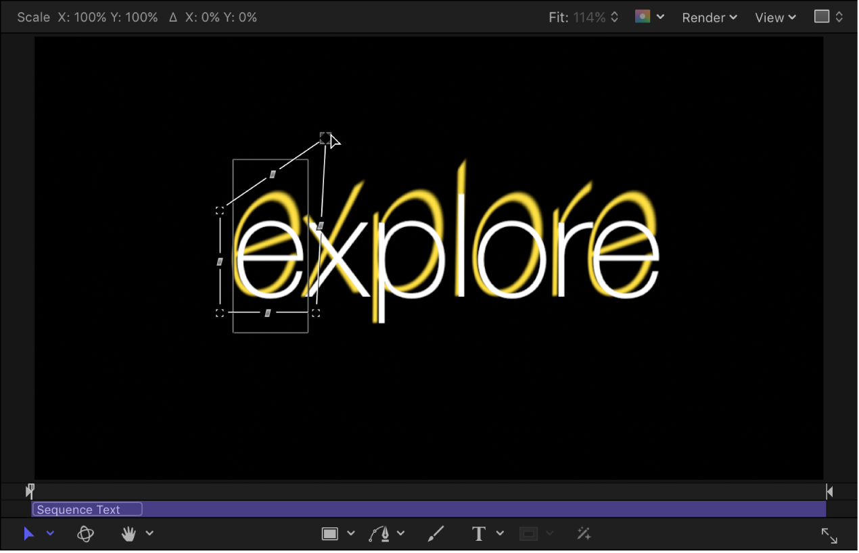Image resolution: width=859 pixels, height=553 pixels.
Task: Click the window layout control
Action: click(x=822, y=16)
